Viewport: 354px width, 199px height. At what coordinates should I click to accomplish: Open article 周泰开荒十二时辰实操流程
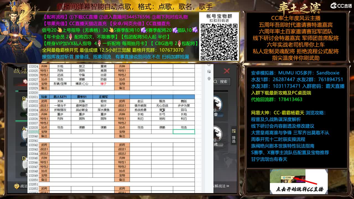278,139
